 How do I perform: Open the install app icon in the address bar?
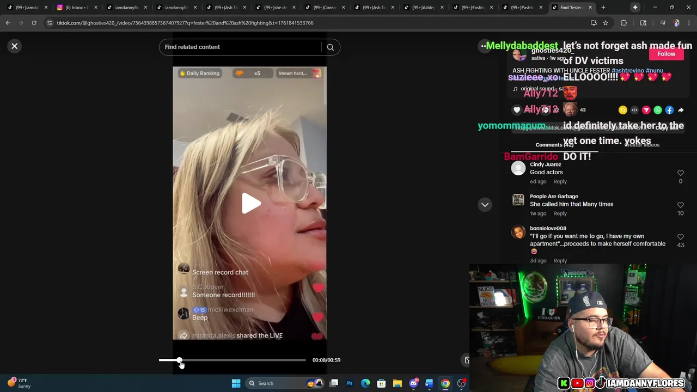(x=594, y=23)
